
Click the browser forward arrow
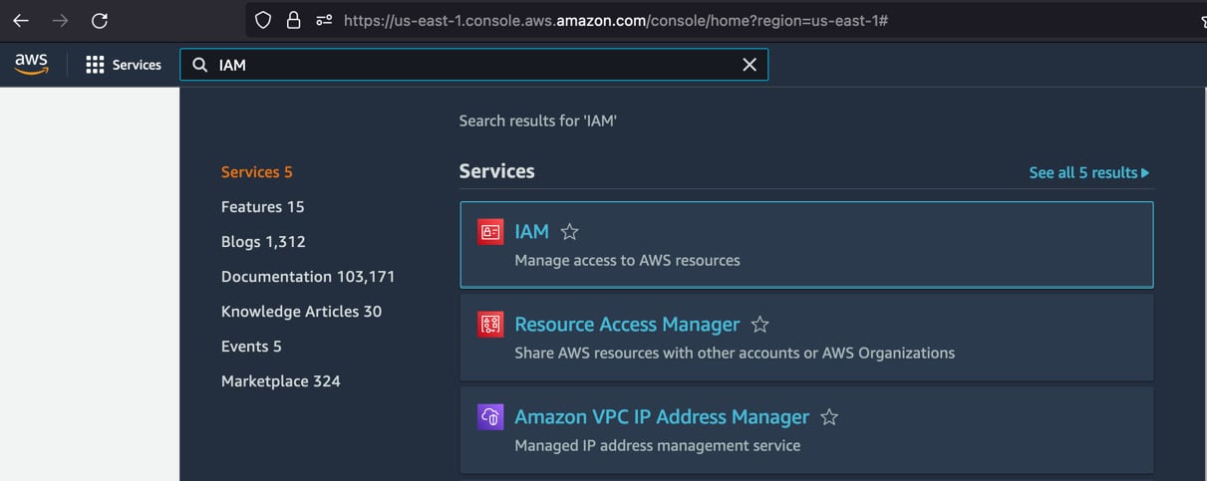click(x=60, y=20)
